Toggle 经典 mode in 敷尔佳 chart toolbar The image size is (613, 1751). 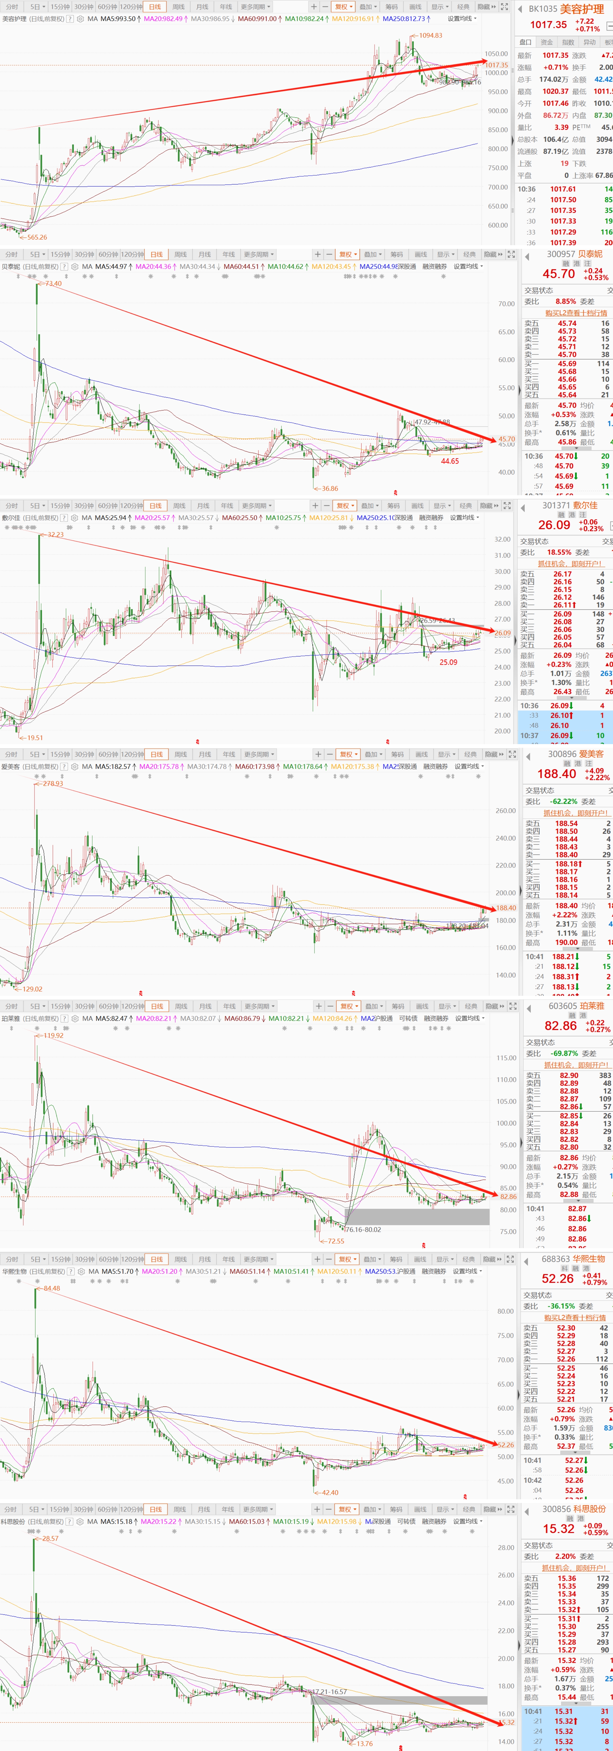point(465,506)
